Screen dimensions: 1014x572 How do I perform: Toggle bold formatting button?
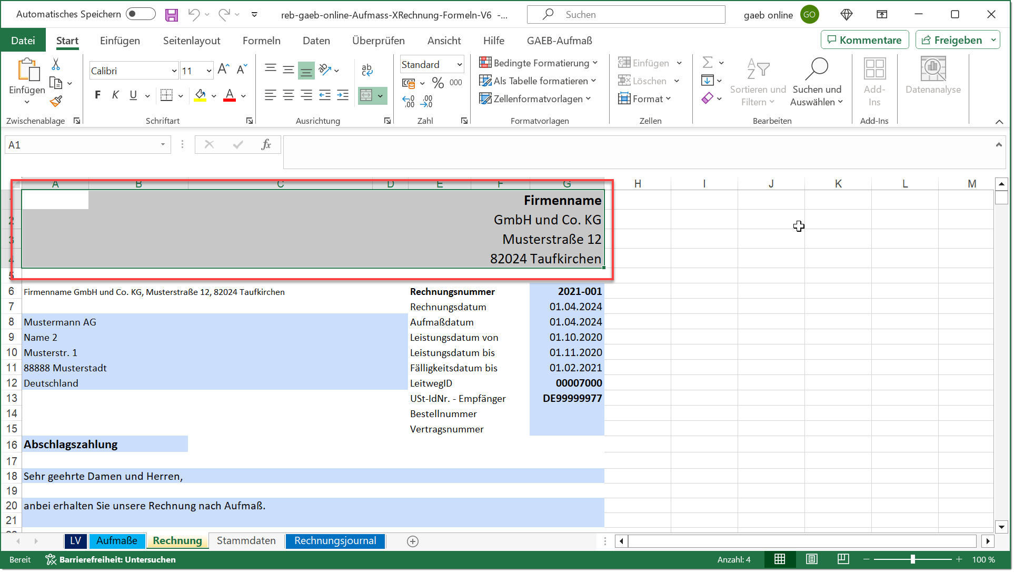point(97,95)
